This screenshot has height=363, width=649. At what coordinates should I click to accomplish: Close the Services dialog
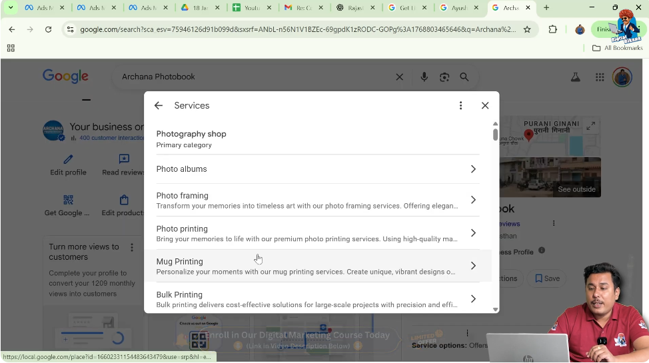pyautogui.click(x=485, y=105)
